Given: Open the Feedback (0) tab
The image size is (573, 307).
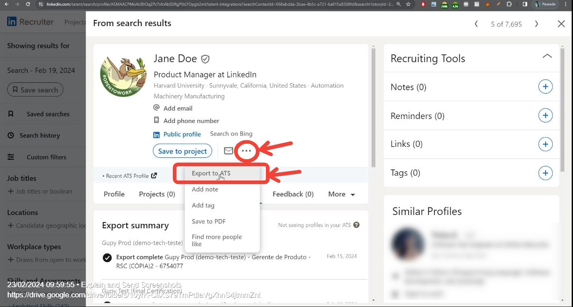Looking at the screenshot, I should coord(293,194).
